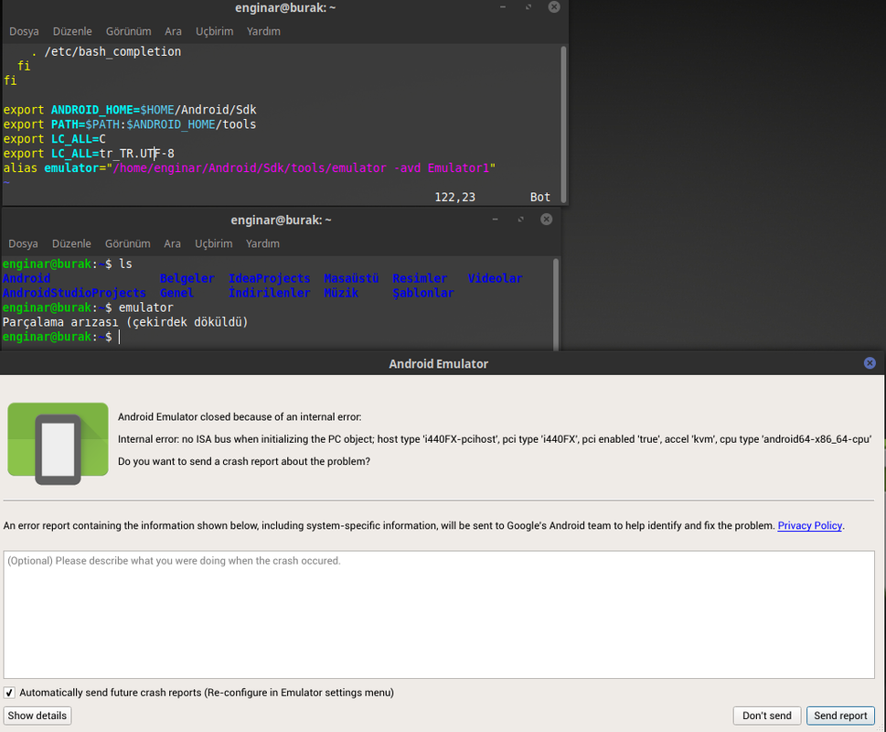
Task: Click the Müzik folder name in ls output
Action: tap(341, 294)
